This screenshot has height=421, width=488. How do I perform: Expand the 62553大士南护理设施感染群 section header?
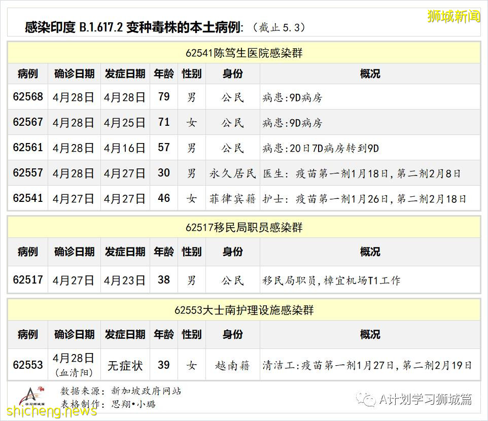point(244,312)
